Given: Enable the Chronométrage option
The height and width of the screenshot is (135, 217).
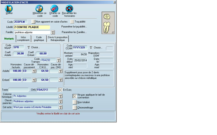Looking at the screenshot, I should tap(75, 107).
